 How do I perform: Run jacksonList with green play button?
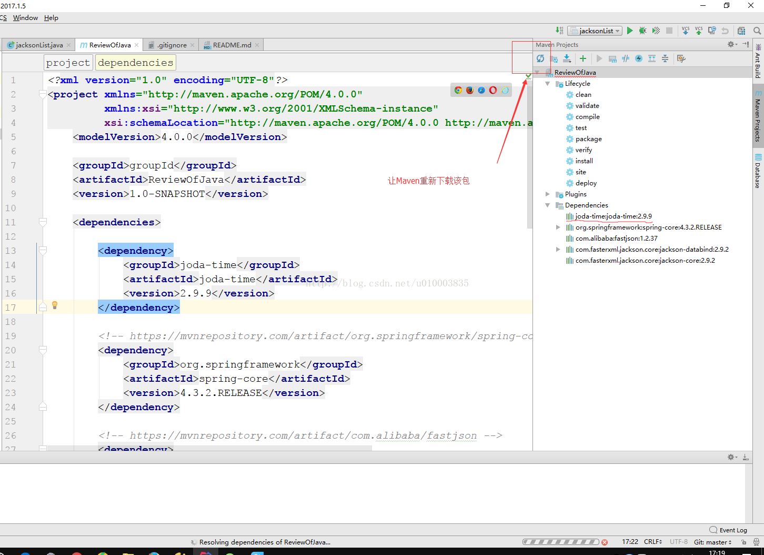pos(629,31)
